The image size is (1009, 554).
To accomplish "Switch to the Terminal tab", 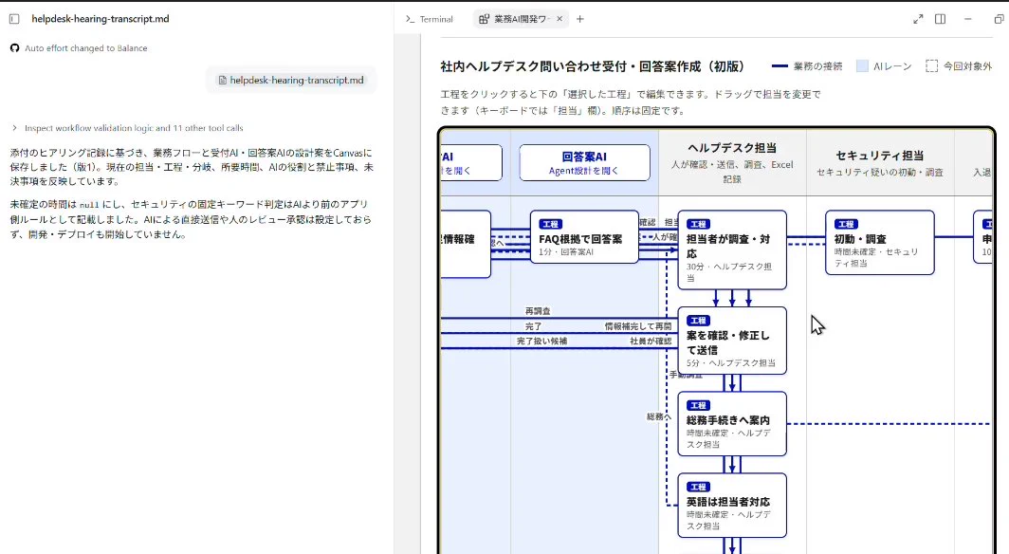I will point(430,19).
